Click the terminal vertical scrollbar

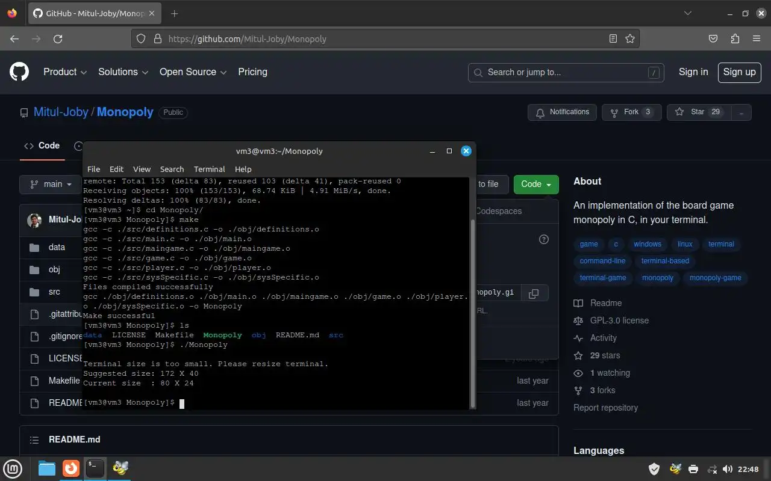(472, 313)
